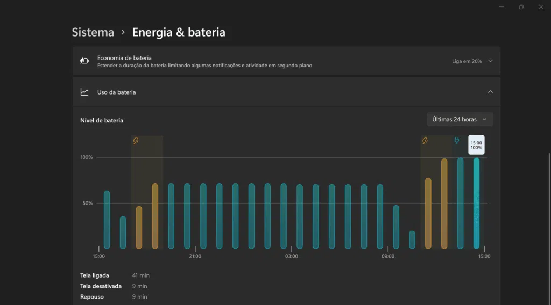
Task: Click the blue charging plug icon
Action: [x=457, y=141]
